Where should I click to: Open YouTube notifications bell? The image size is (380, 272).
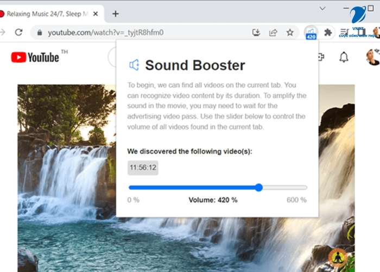[x=344, y=57]
